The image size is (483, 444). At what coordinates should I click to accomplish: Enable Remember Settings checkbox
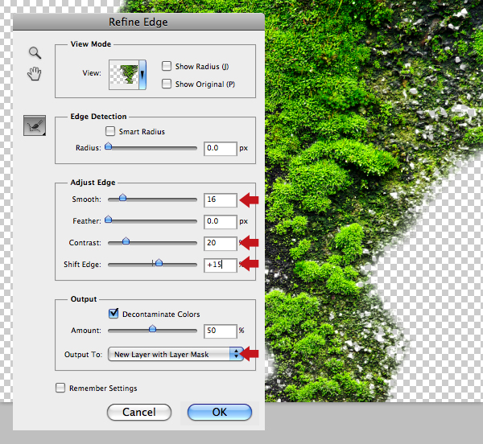(60, 388)
